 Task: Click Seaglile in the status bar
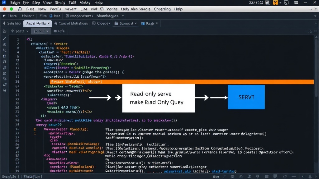coord(9,177)
